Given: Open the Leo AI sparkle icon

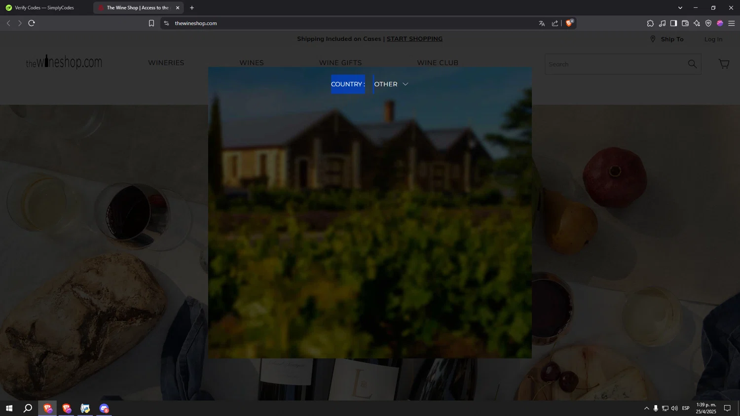Looking at the screenshot, I should pyautogui.click(x=697, y=23).
